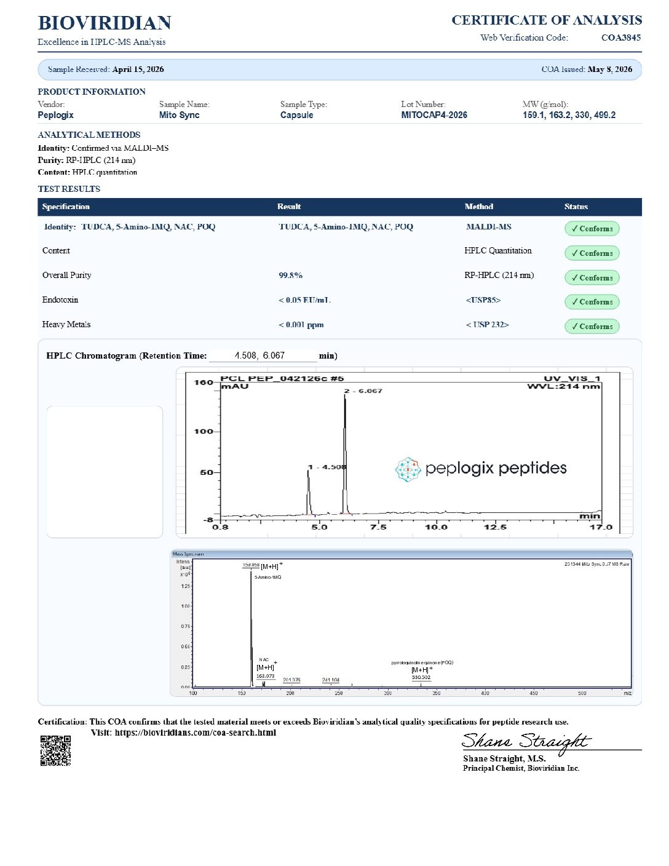Click the Excellence in HPLC-MS Analysis tagline
The image size is (669, 866).
[x=101, y=42]
